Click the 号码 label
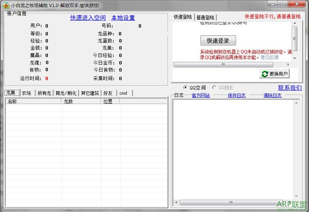Screen dimensions: 309x212 pyautogui.click(x=107, y=26)
